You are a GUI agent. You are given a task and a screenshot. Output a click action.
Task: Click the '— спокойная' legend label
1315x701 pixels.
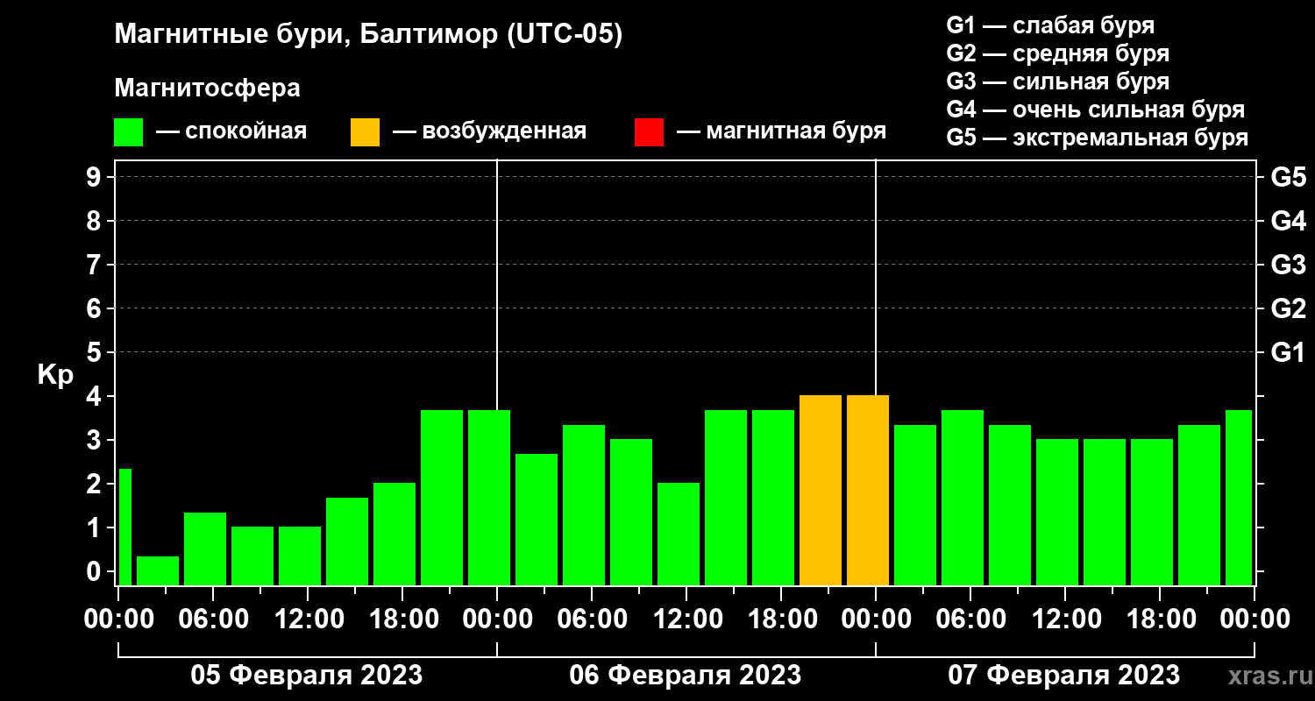(231, 131)
